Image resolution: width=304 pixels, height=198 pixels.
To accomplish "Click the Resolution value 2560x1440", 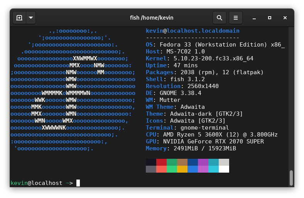I will 203,86.
